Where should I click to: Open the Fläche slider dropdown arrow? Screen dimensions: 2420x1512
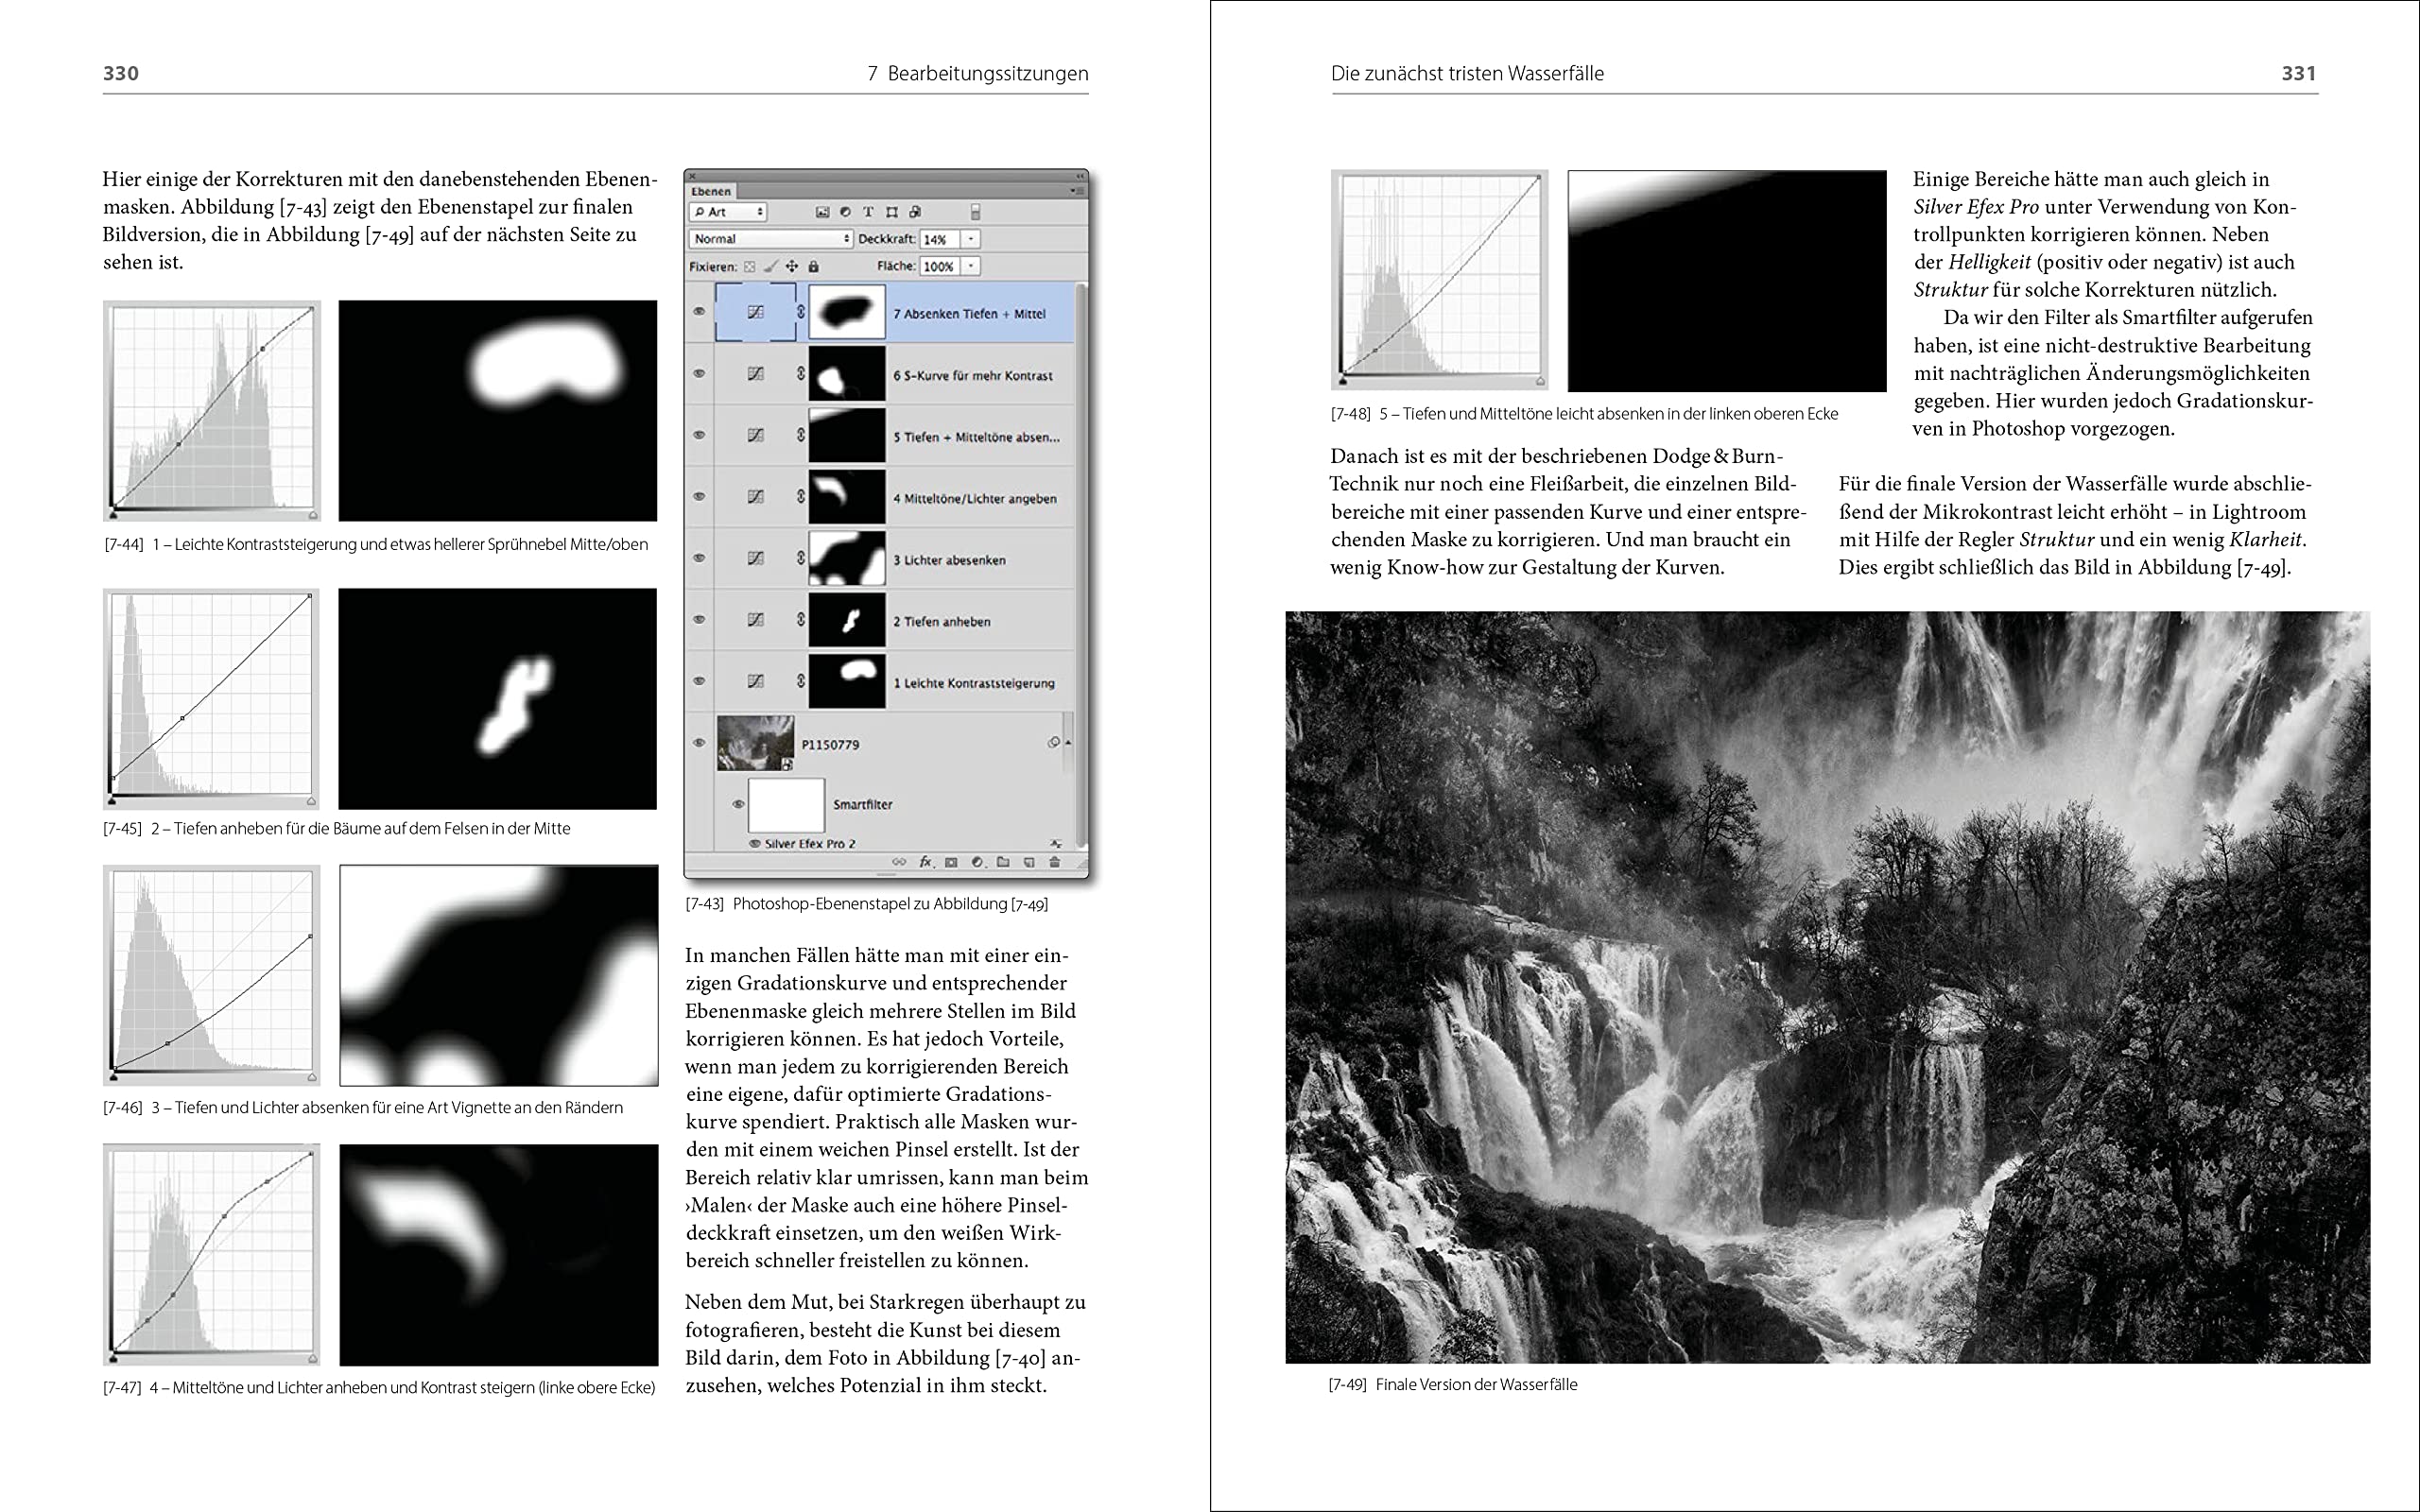pos(970,266)
